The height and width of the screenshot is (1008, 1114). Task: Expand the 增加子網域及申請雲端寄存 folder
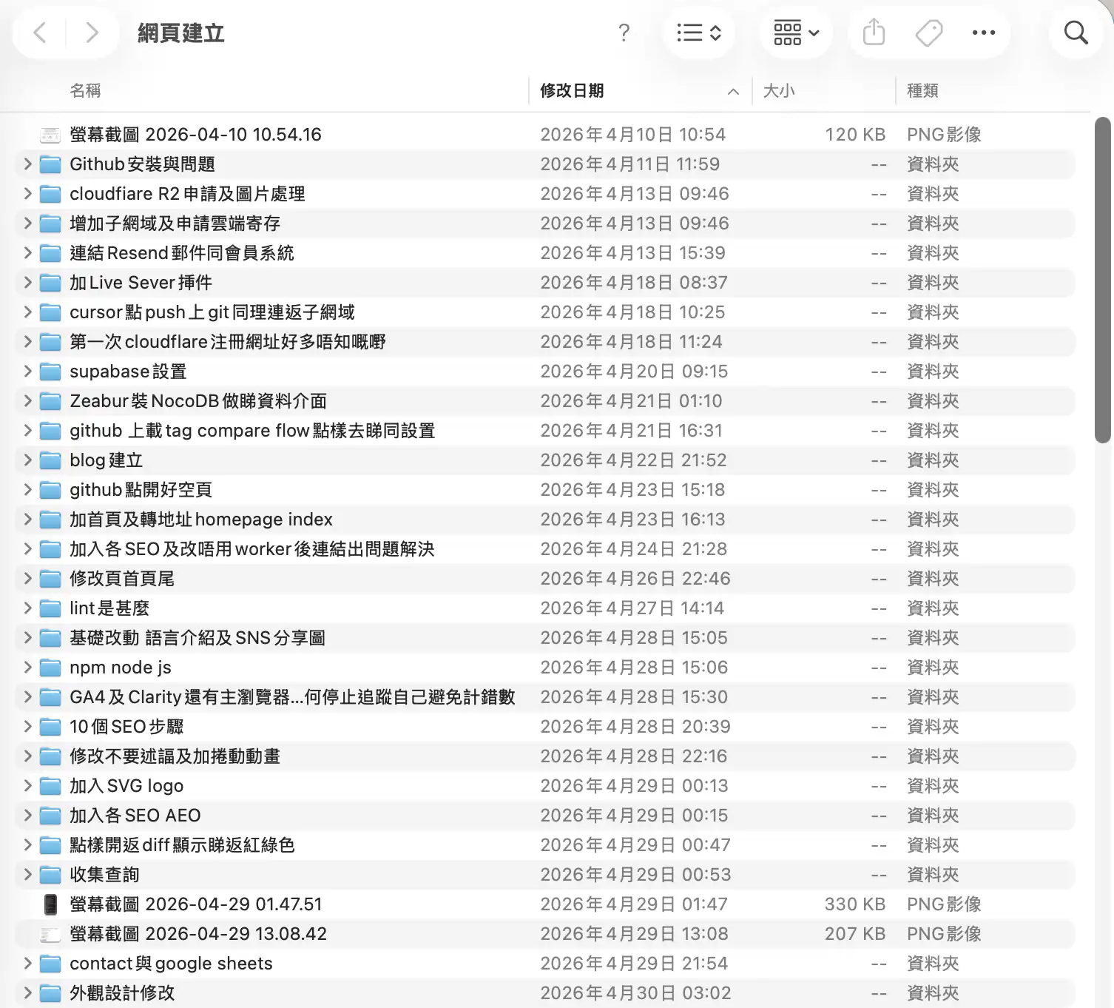coord(27,223)
